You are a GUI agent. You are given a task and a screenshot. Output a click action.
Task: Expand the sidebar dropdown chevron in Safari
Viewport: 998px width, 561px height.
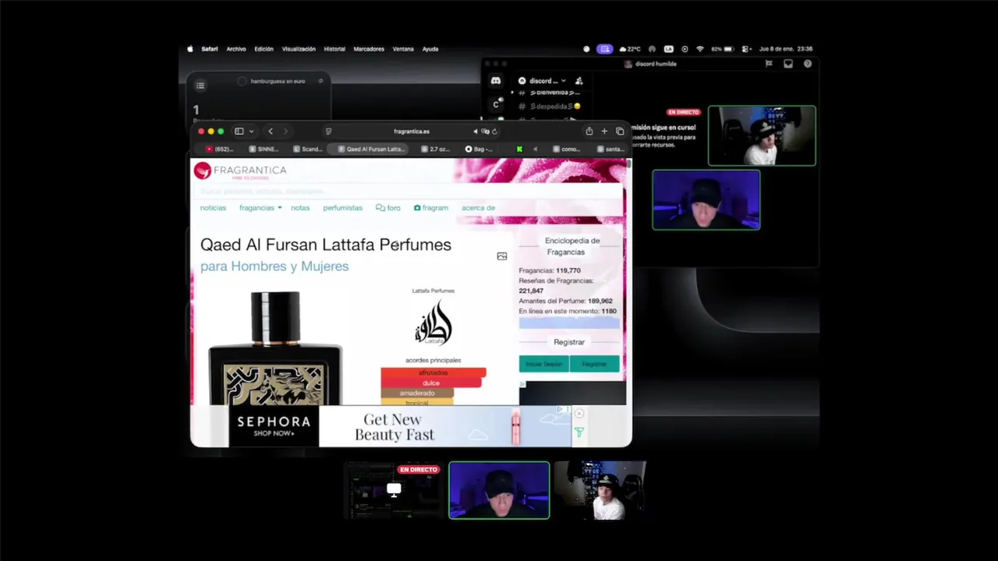pos(251,132)
